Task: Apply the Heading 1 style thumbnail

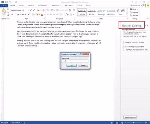Action: click(101, 12)
